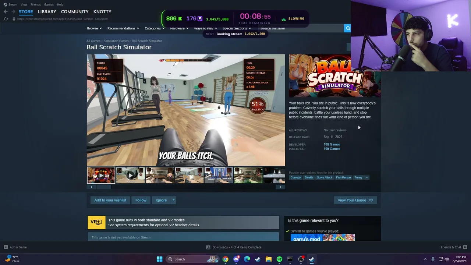This screenshot has height=265, width=471.
Task: Select the STORE tab
Action: 26,12
